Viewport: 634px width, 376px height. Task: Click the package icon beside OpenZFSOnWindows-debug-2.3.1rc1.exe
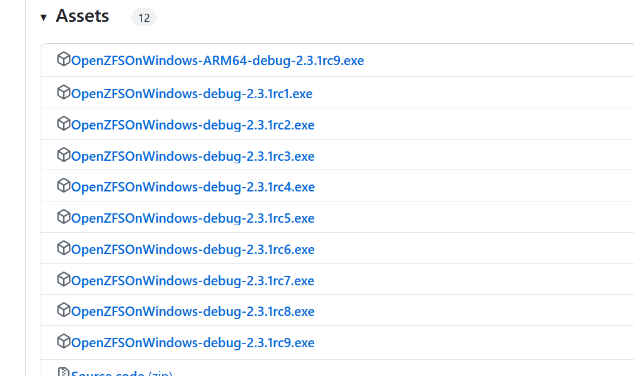(64, 91)
